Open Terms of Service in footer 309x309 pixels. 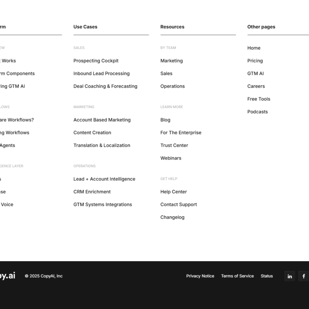click(x=237, y=276)
